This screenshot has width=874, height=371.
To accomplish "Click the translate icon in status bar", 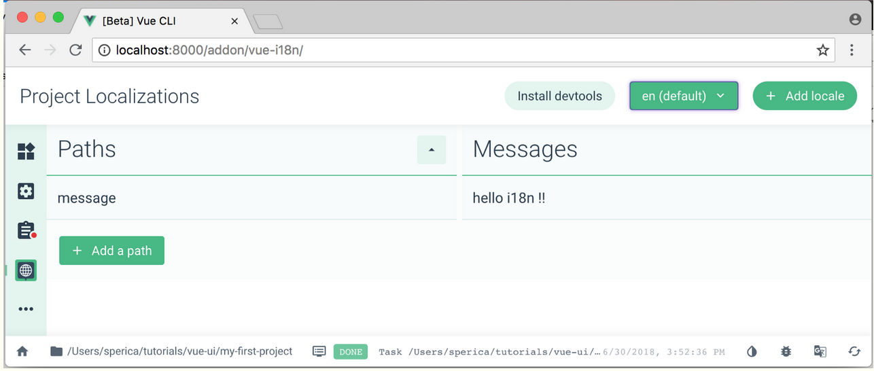I will pyautogui.click(x=820, y=351).
